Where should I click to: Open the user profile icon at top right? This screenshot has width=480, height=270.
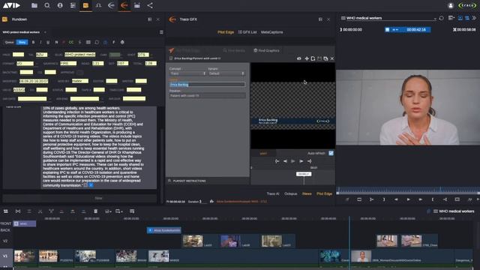click(x=451, y=5)
